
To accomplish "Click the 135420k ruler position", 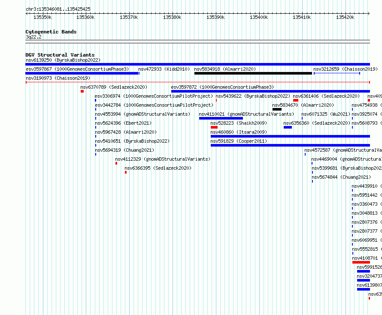I will pyautogui.click(x=345, y=17).
